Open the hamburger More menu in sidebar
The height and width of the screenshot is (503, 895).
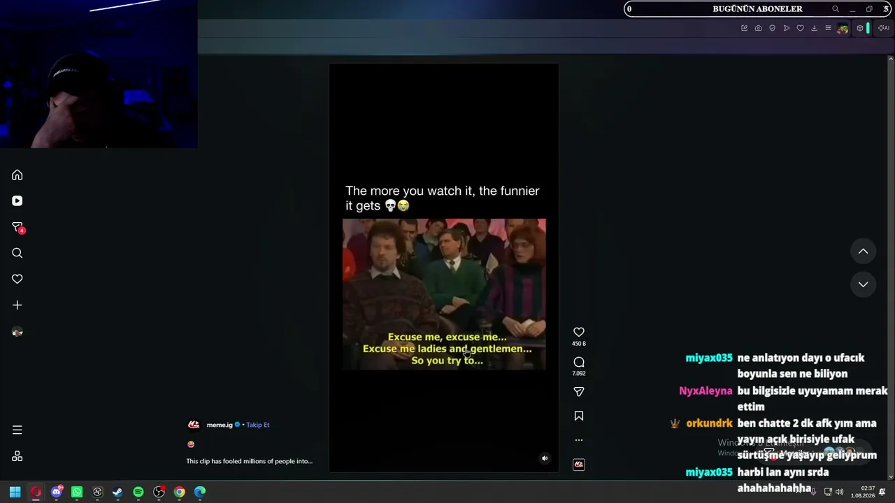[17, 430]
